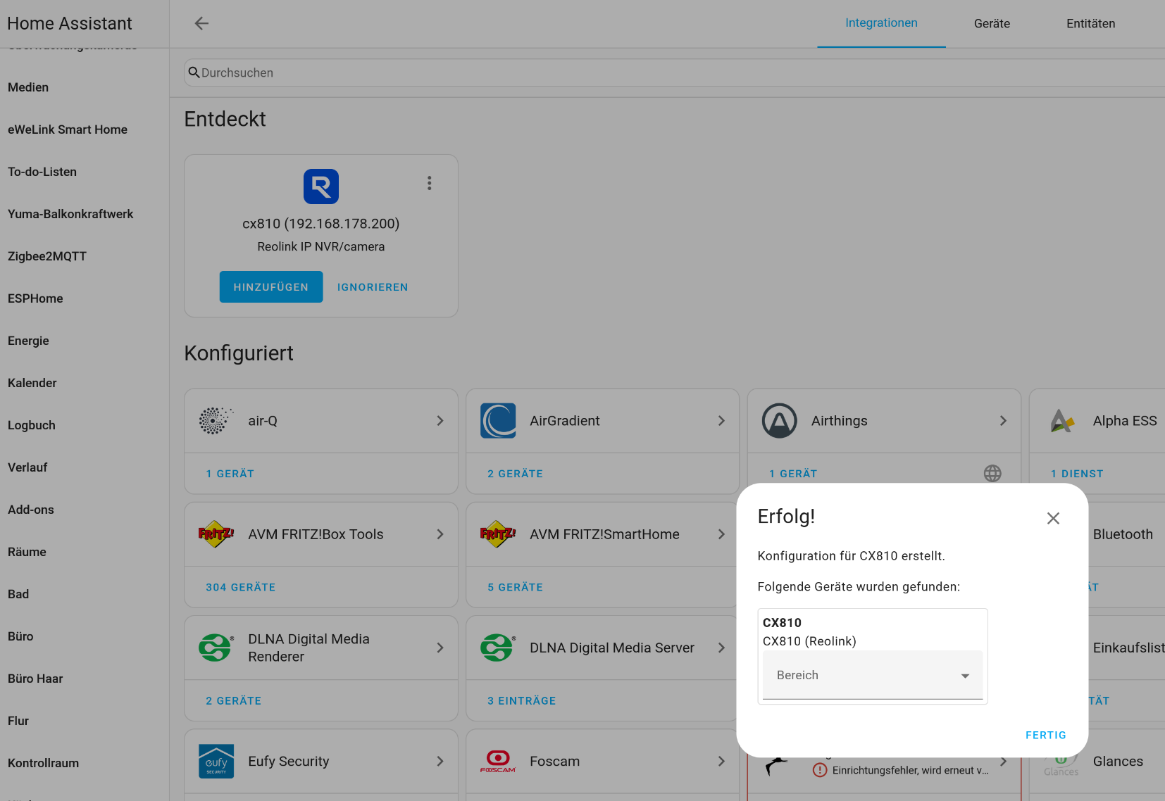The width and height of the screenshot is (1165, 801).
Task: Focus the Durchsuchen search field
Action: pyautogui.click(x=675, y=72)
